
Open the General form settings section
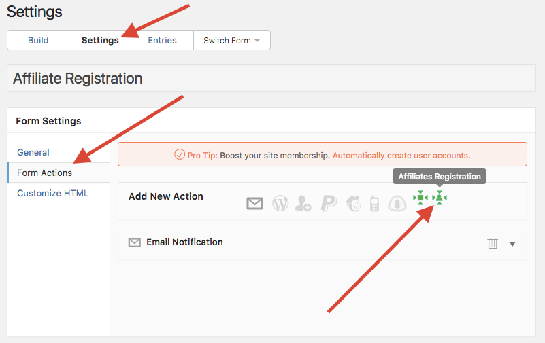[33, 152]
